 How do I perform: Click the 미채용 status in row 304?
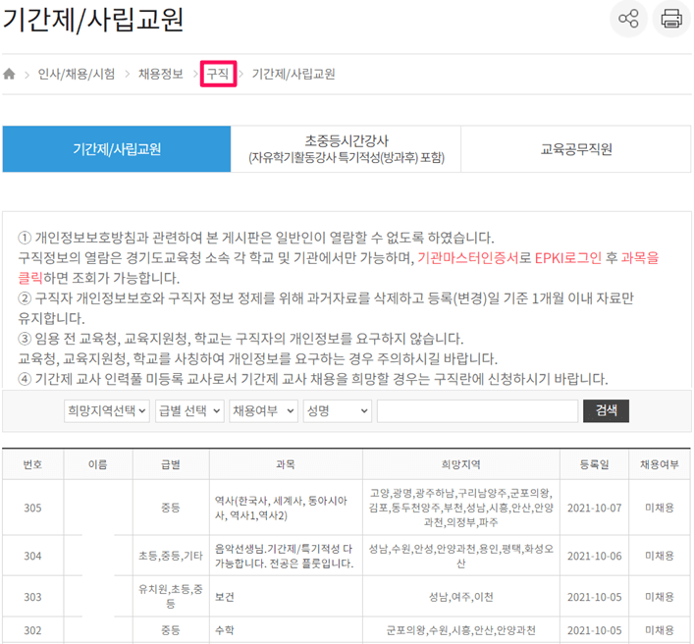(660, 557)
